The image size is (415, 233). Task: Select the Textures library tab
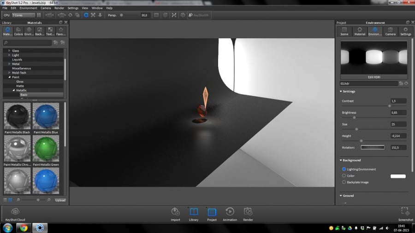tap(50, 31)
